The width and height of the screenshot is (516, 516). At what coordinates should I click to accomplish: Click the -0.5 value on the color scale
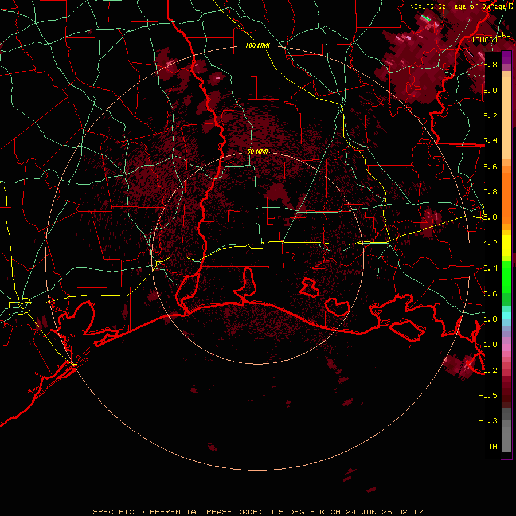click(x=488, y=396)
